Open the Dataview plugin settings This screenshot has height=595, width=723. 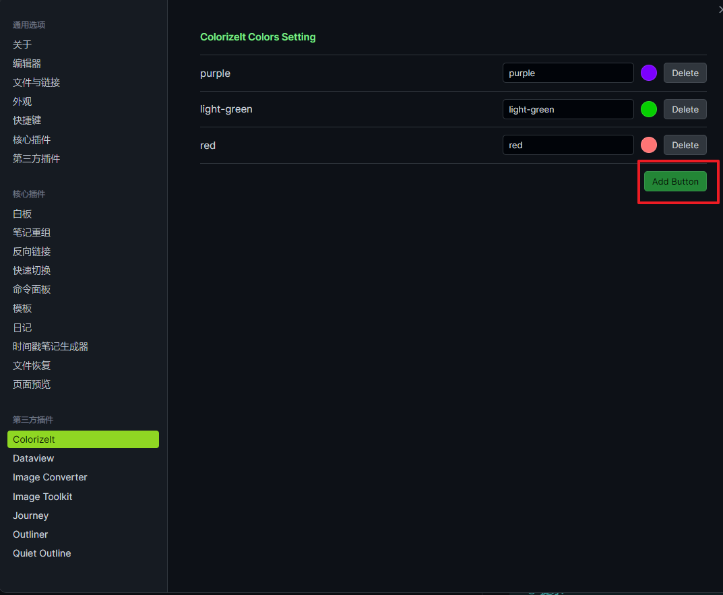pos(34,458)
